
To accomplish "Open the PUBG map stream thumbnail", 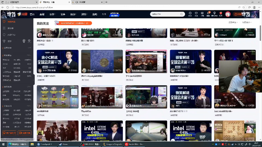I will (x=102, y=61).
